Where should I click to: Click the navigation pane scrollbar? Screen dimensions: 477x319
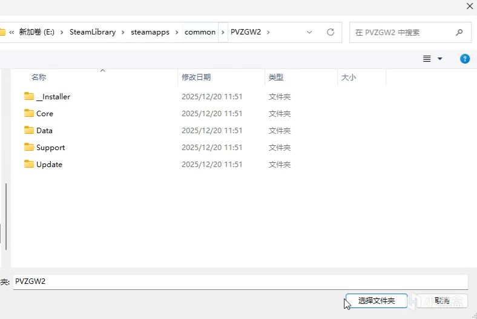pyautogui.click(x=6, y=217)
